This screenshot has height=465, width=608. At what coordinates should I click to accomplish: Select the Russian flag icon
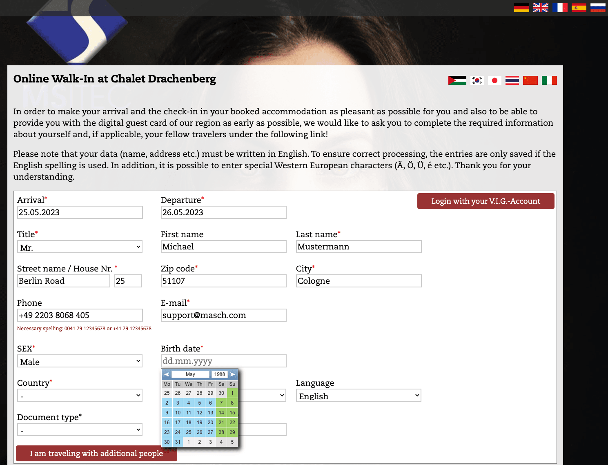pyautogui.click(x=598, y=7)
